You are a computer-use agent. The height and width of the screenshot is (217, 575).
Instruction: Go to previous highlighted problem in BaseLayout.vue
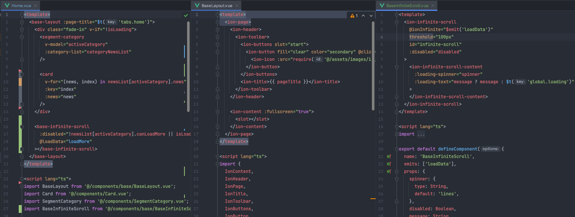363,15
